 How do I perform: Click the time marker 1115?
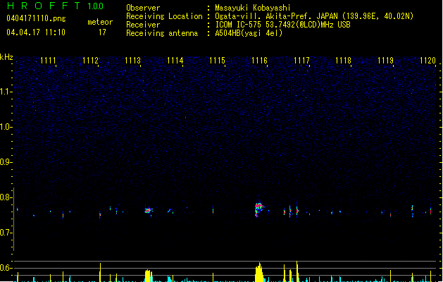coord(217,61)
